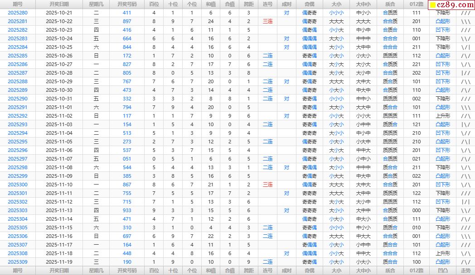Click the date 2025-10-21 cell
Screen dimensions: 475x275
(x=59, y=13)
